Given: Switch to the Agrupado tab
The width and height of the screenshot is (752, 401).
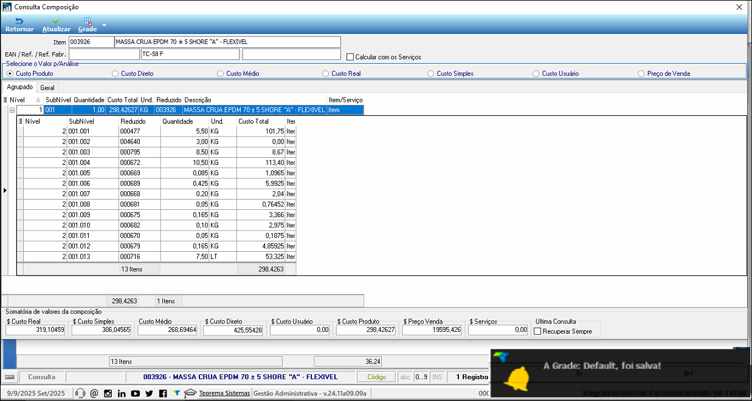Looking at the screenshot, I should 19,87.
